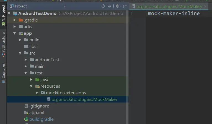The width and height of the screenshot is (212, 124).
Task: Select the resources folder label
Action: 50,86
